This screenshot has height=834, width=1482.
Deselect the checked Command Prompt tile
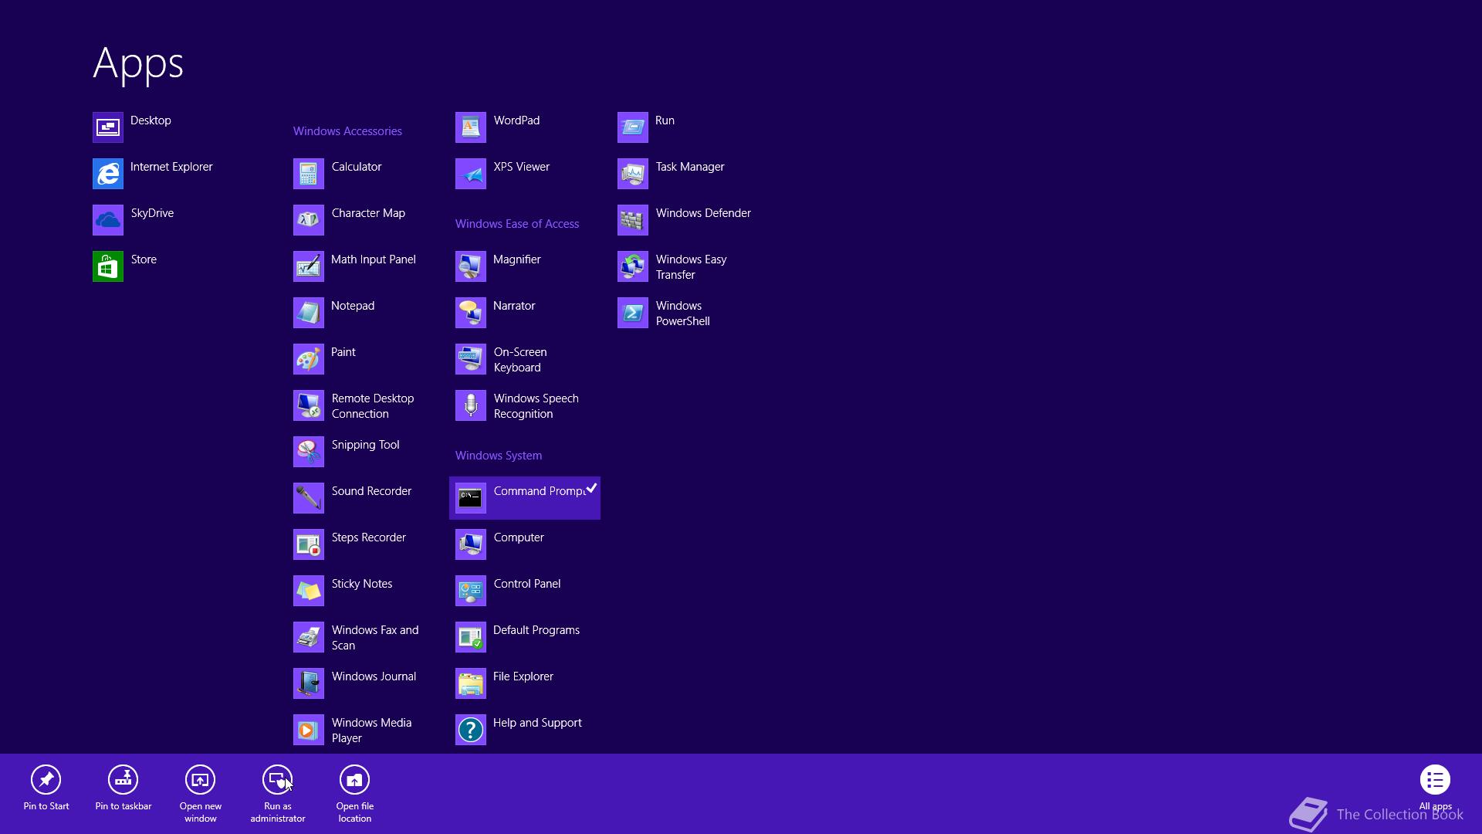tap(525, 498)
